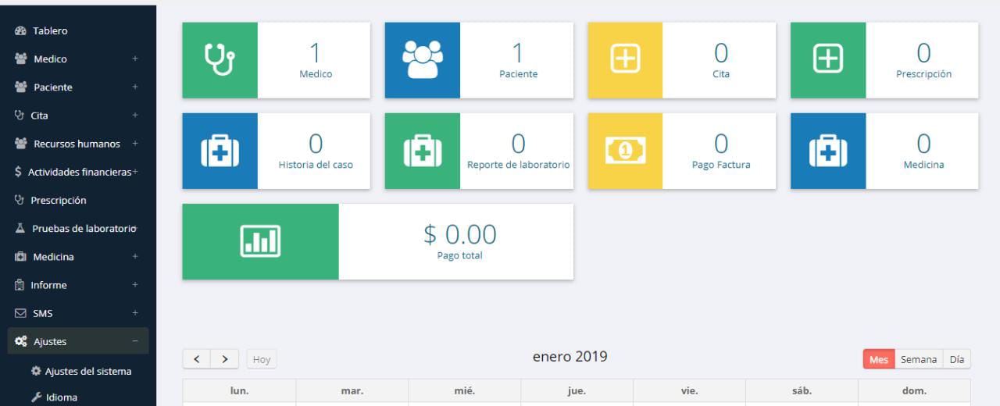Viewport: 1000px width, 406px height.
Task: Open the Idioma settings item
Action: [61, 397]
